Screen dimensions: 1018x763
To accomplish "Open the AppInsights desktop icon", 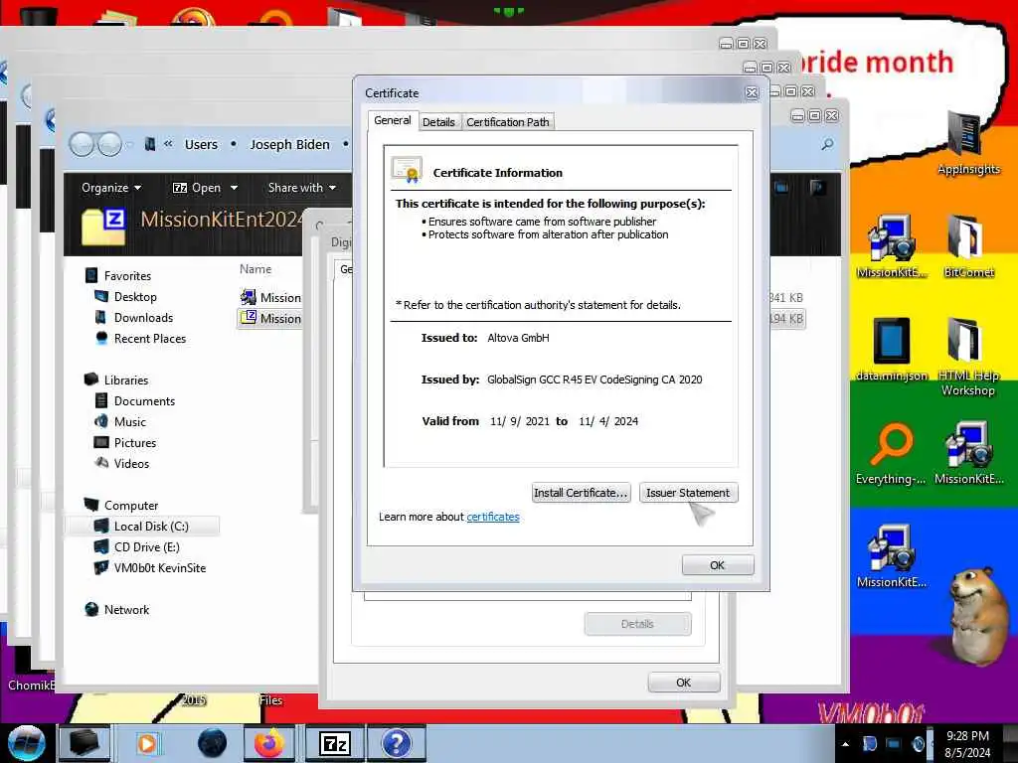I will 968,143.
